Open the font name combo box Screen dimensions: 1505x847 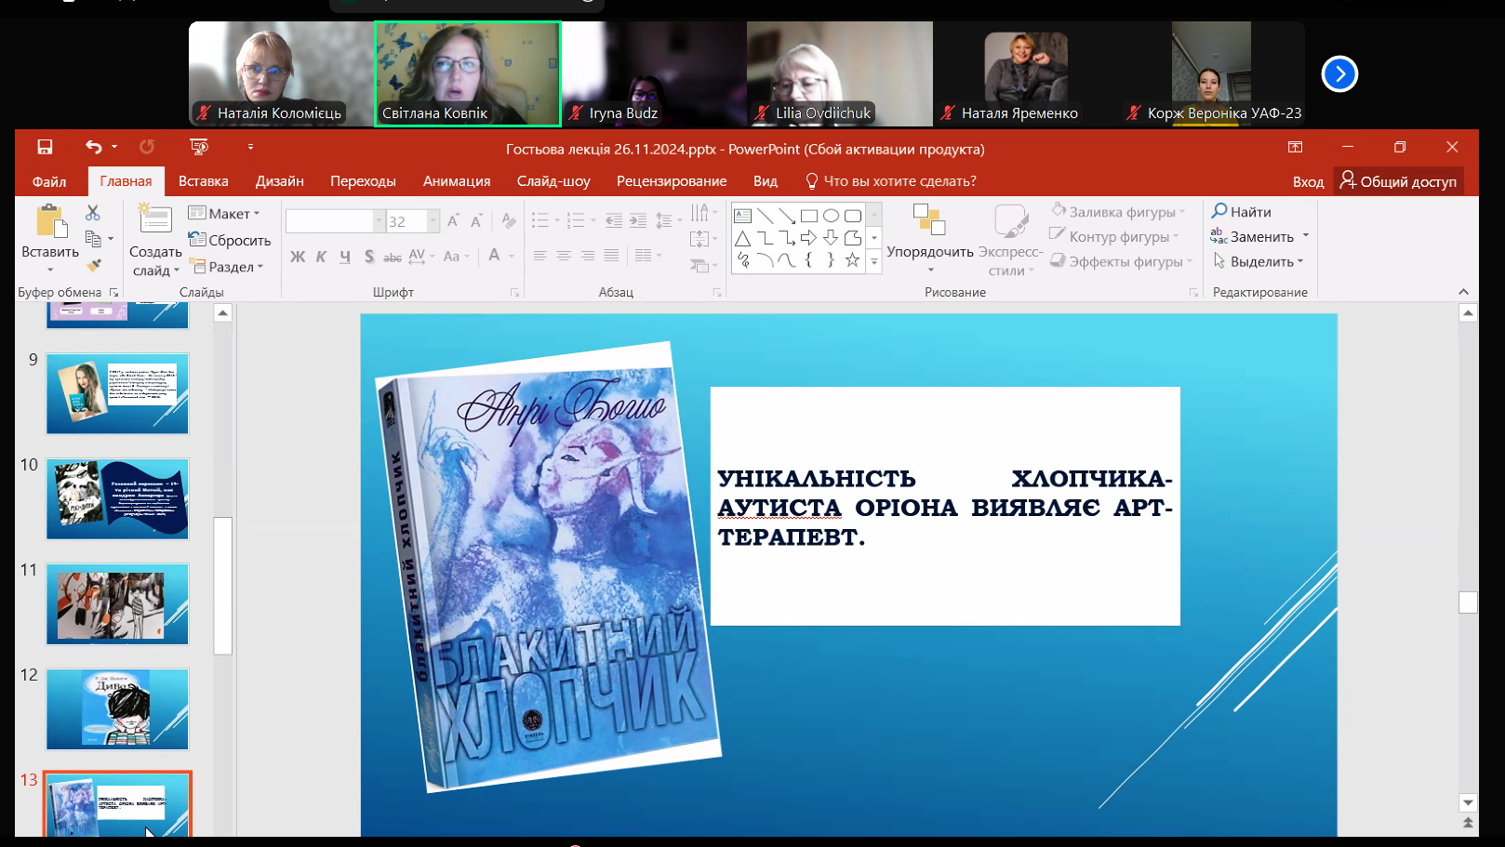click(335, 221)
